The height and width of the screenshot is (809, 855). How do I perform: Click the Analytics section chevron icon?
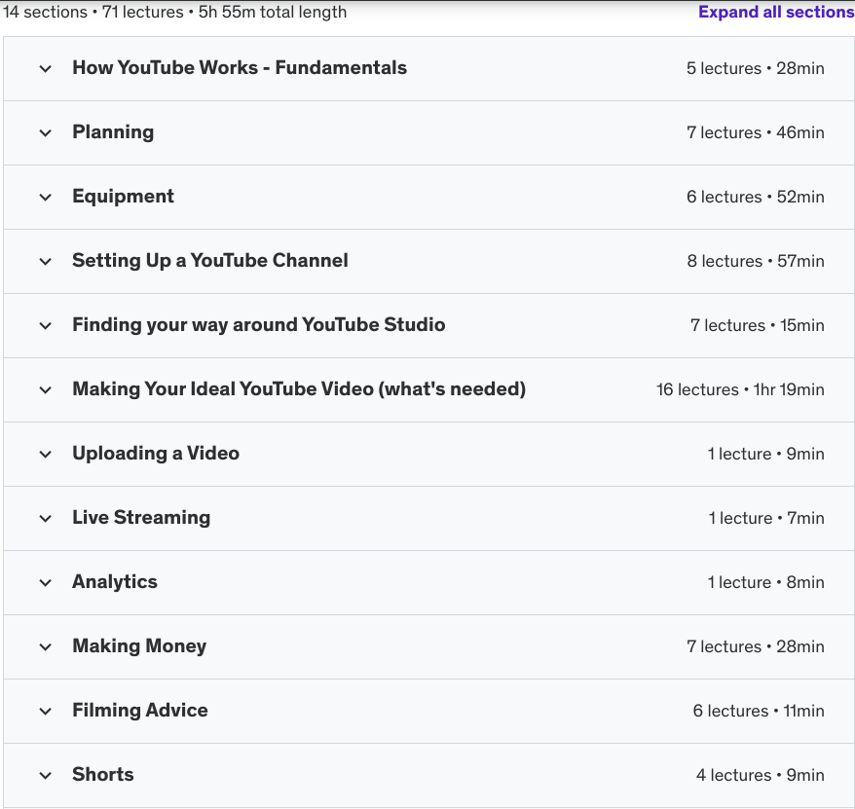coord(45,583)
